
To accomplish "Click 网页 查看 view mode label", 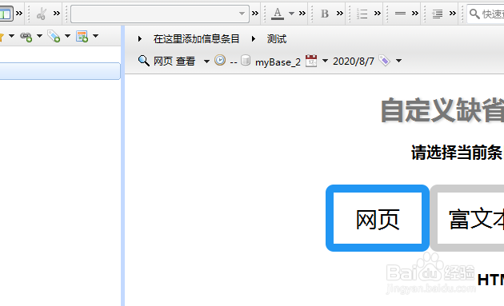I will (x=174, y=61).
